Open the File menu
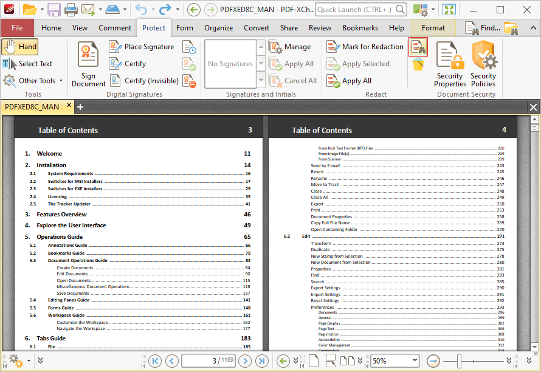Viewport: 541px width, 372px height. (x=17, y=28)
